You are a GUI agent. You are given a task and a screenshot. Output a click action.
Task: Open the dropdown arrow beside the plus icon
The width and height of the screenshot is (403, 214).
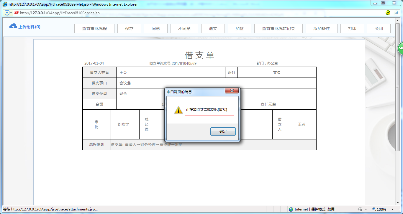pyautogui.click(x=11, y=13)
